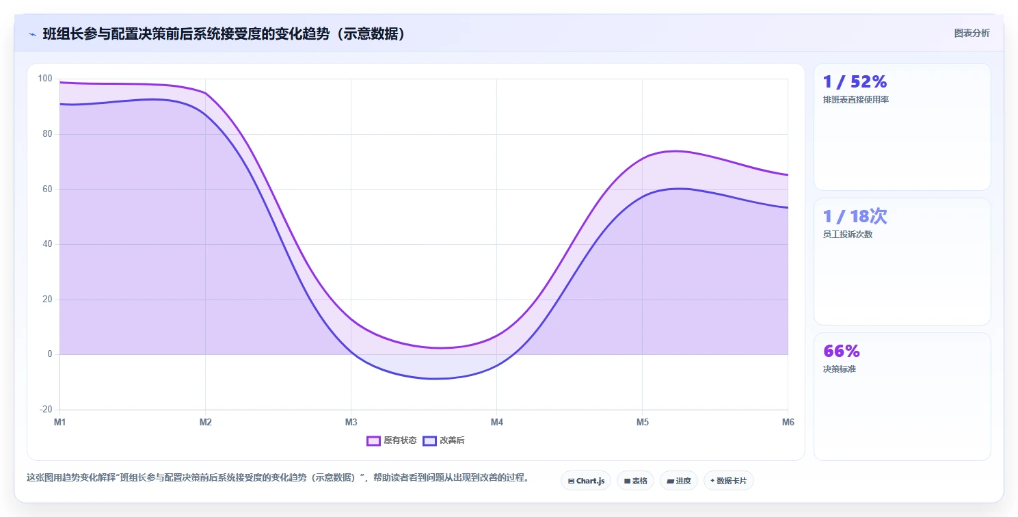Click the M3 x-axis label
This screenshot has height=517, width=1018.
pyautogui.click(x=351, y=422)
